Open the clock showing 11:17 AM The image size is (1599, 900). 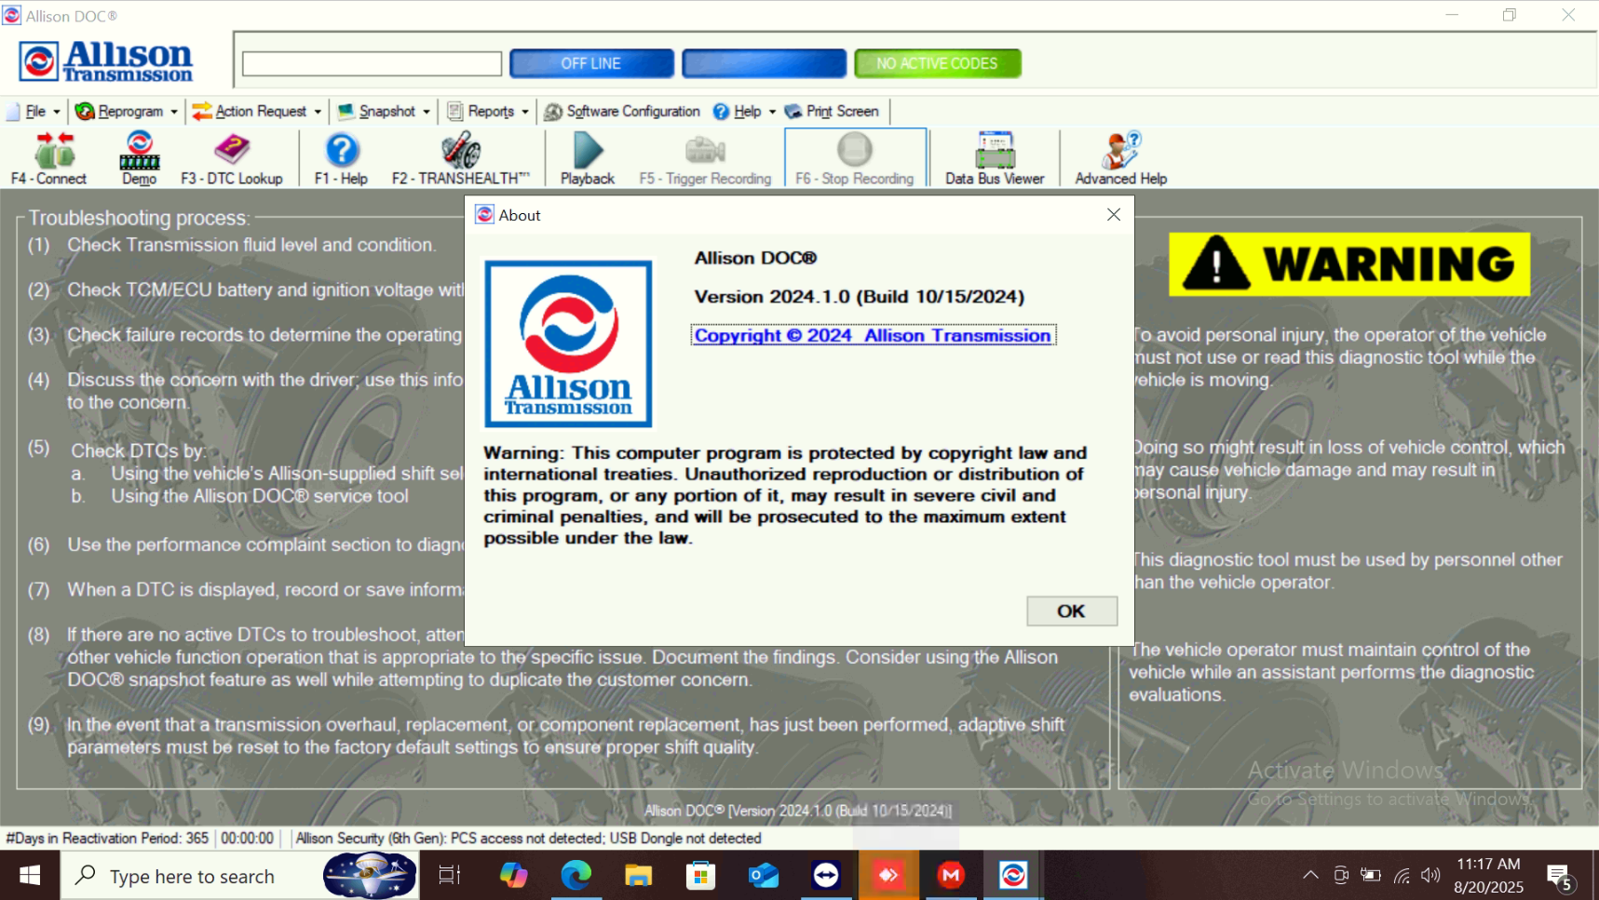(1488, 875)
